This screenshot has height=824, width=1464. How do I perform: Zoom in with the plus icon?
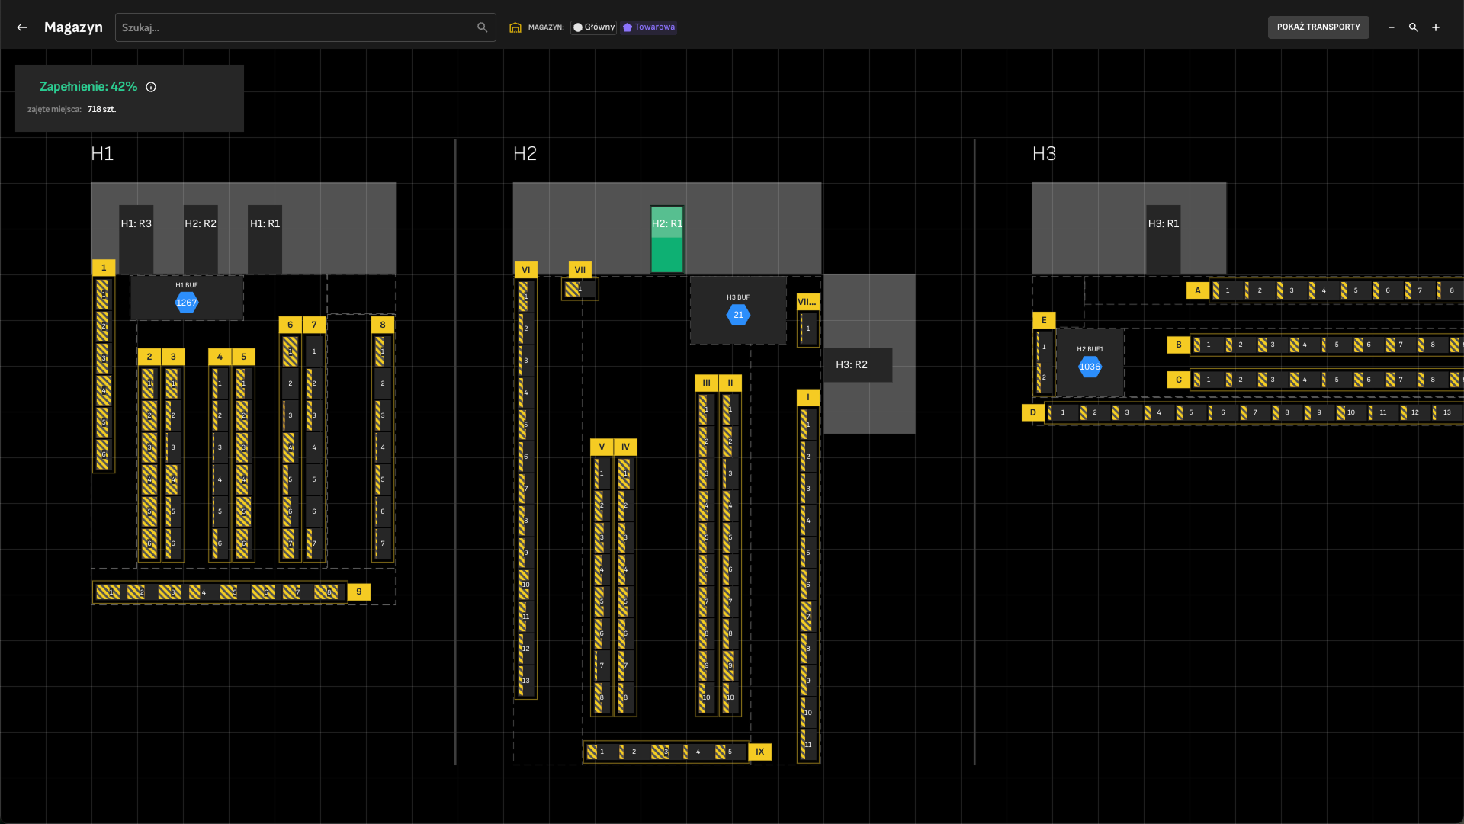[x=1436, y=27]
